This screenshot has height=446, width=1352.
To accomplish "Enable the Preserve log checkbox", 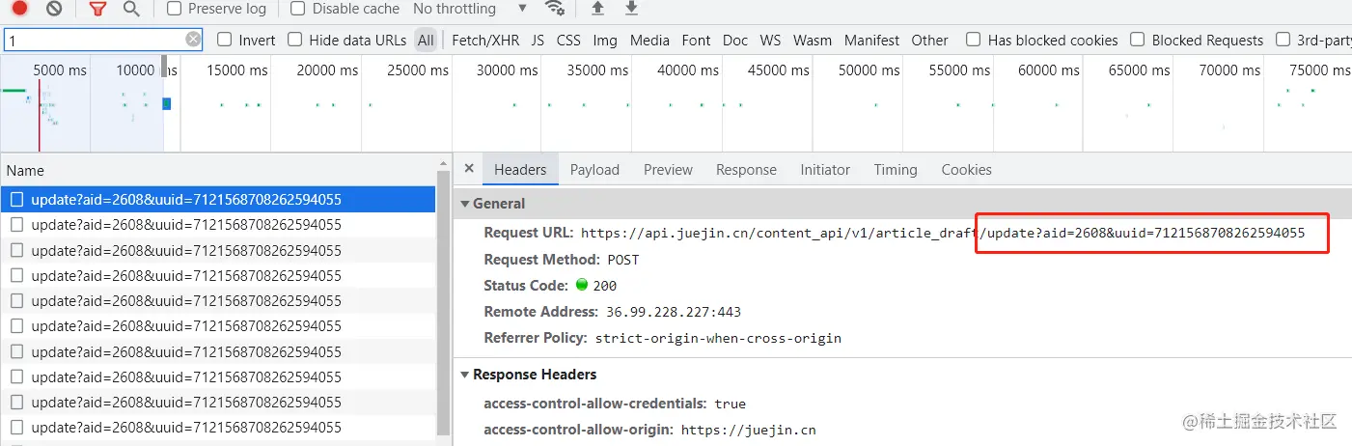I will click(x=175, y=9).
